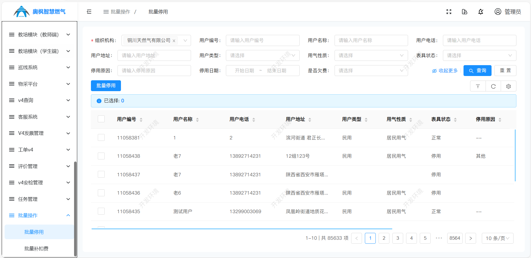Click the table horizontal scrollbar

(x=242, y=229)
